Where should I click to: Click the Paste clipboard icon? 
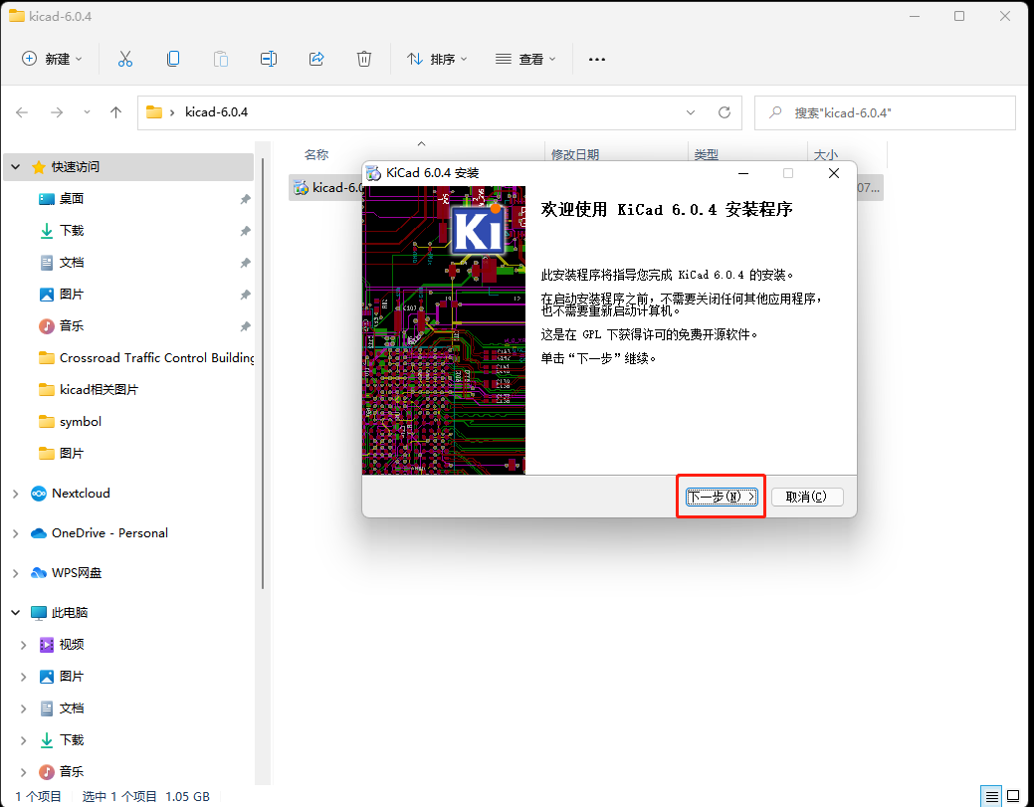coord(221,60)
